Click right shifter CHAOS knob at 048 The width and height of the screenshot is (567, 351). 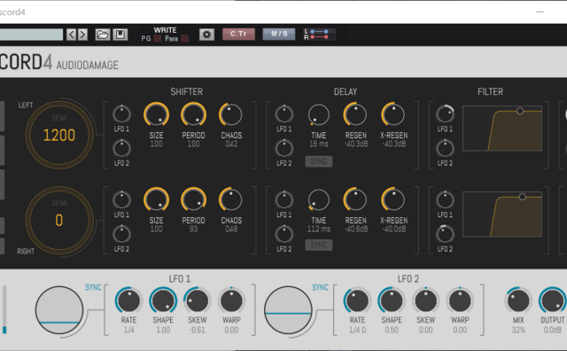click(230, 199)
